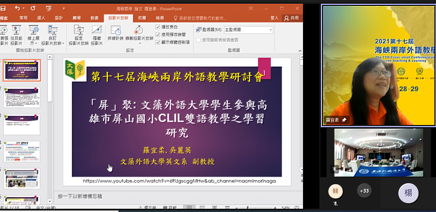The image size is (436, 212).
Task: Select the 投影片放映 tab
Action: point(118,18)
